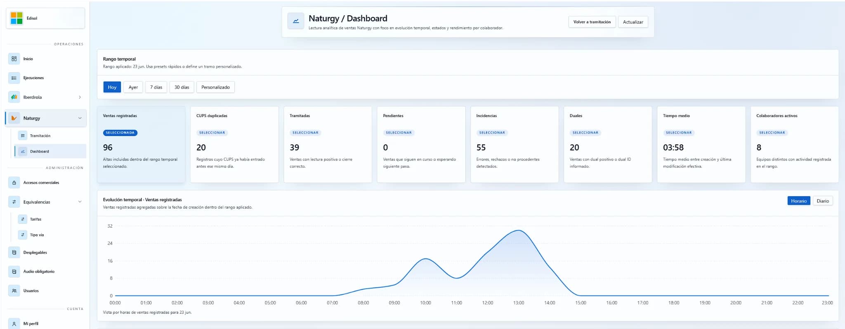
Task: Open the Usuarios people icon
Action: coord(14,291)
